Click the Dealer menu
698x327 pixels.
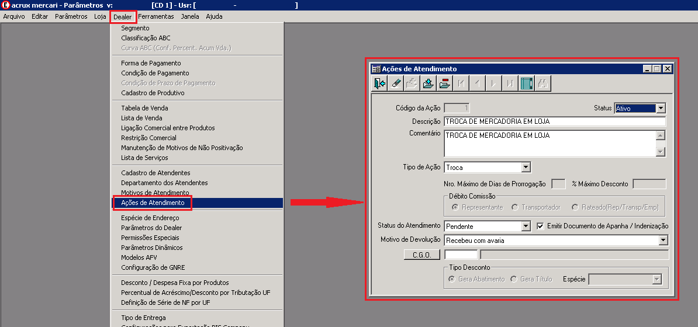pyautogui.click(x=122, y=16)
